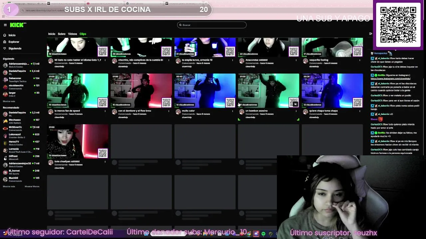Collapse the chat panel with arrow icon
This screenshot has width=426, height=239.
tap(370, 34)
